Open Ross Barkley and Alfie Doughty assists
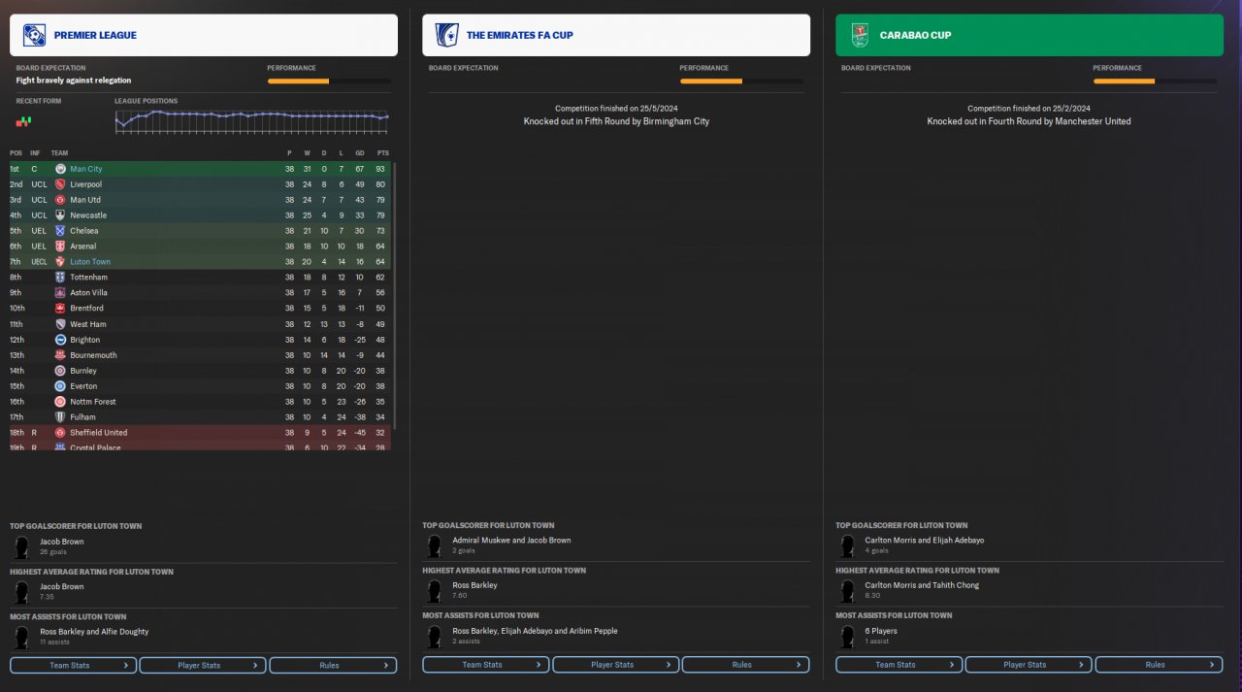This screenshot has width=1242, height=692. coord(204,637)
